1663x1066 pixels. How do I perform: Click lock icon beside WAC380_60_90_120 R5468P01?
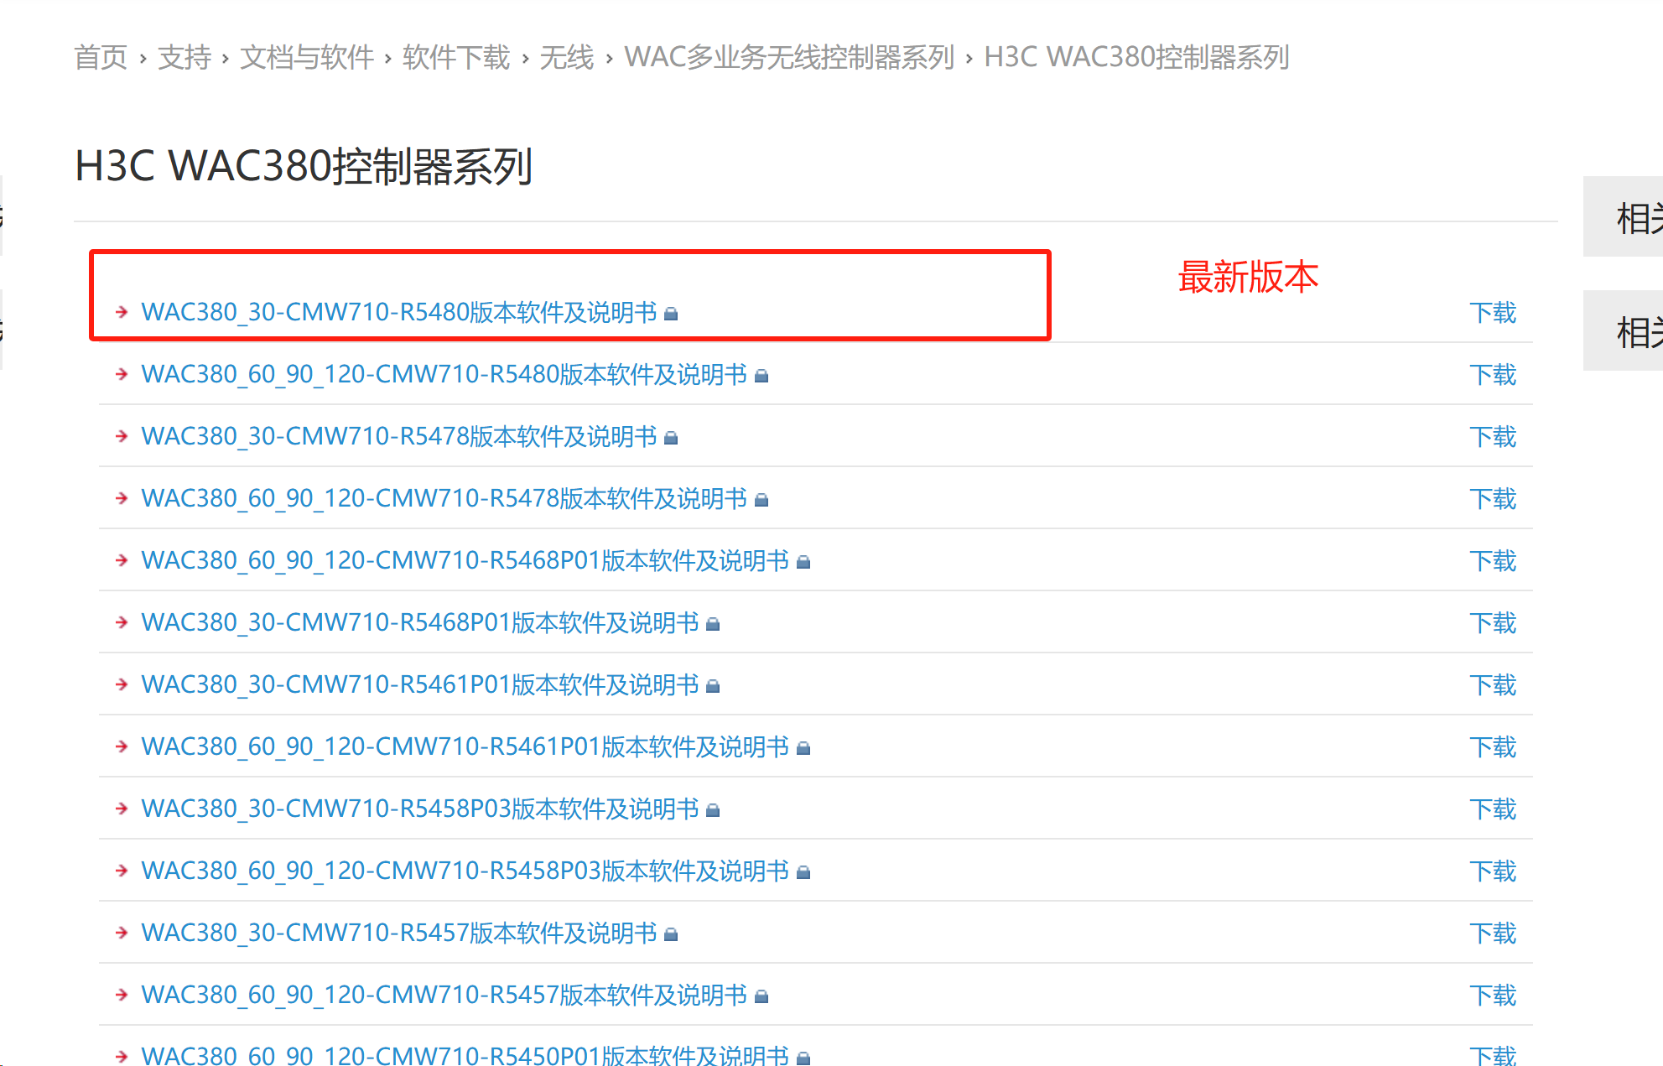803,562
